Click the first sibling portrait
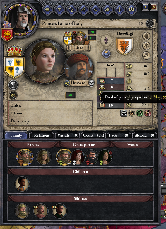 tap(22, 211)
